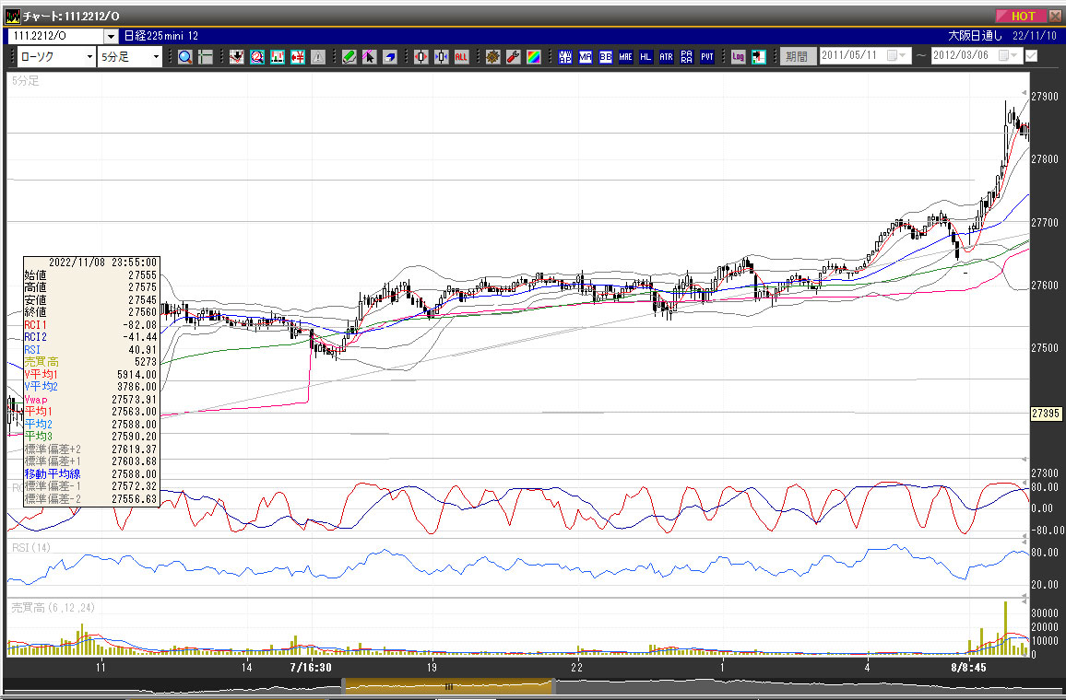The height and width of the screenshot is (700, 1066).
Task: Toggle the crosshair cursor tool icon
Action: tap(206, 57)
